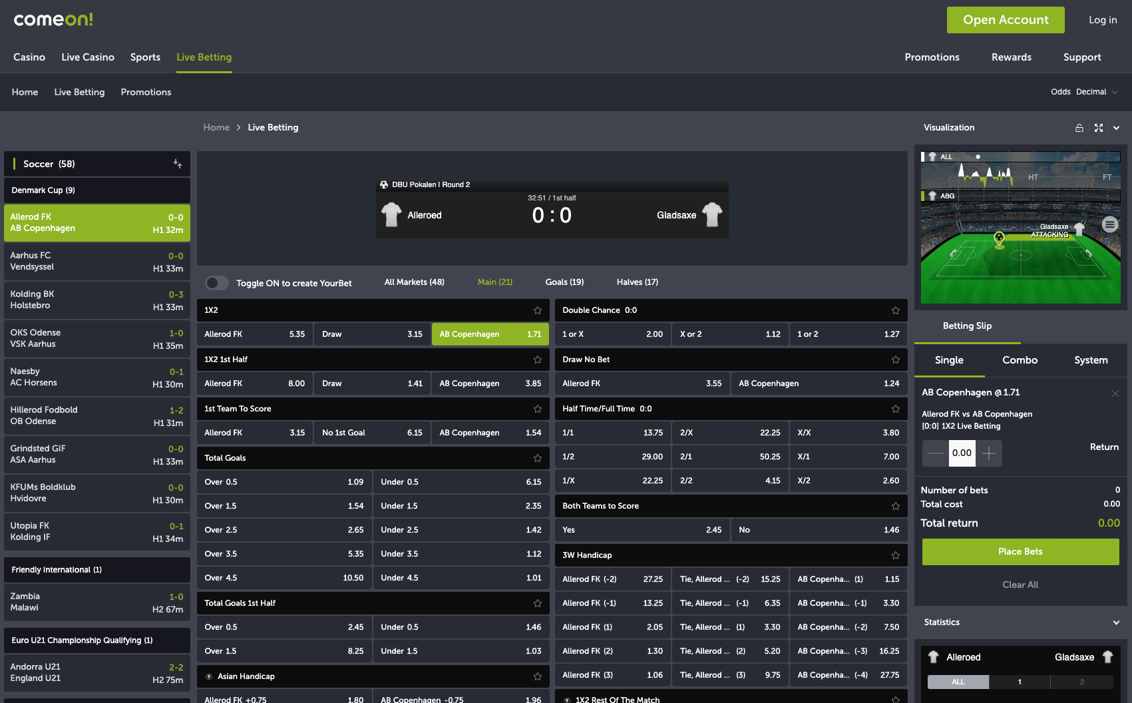
Task: Switch to the Combo bet tab
Action: click(1020, 360)
